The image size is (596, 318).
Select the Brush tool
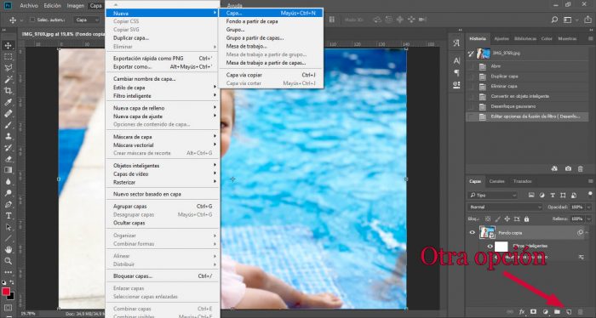point(8,125)
